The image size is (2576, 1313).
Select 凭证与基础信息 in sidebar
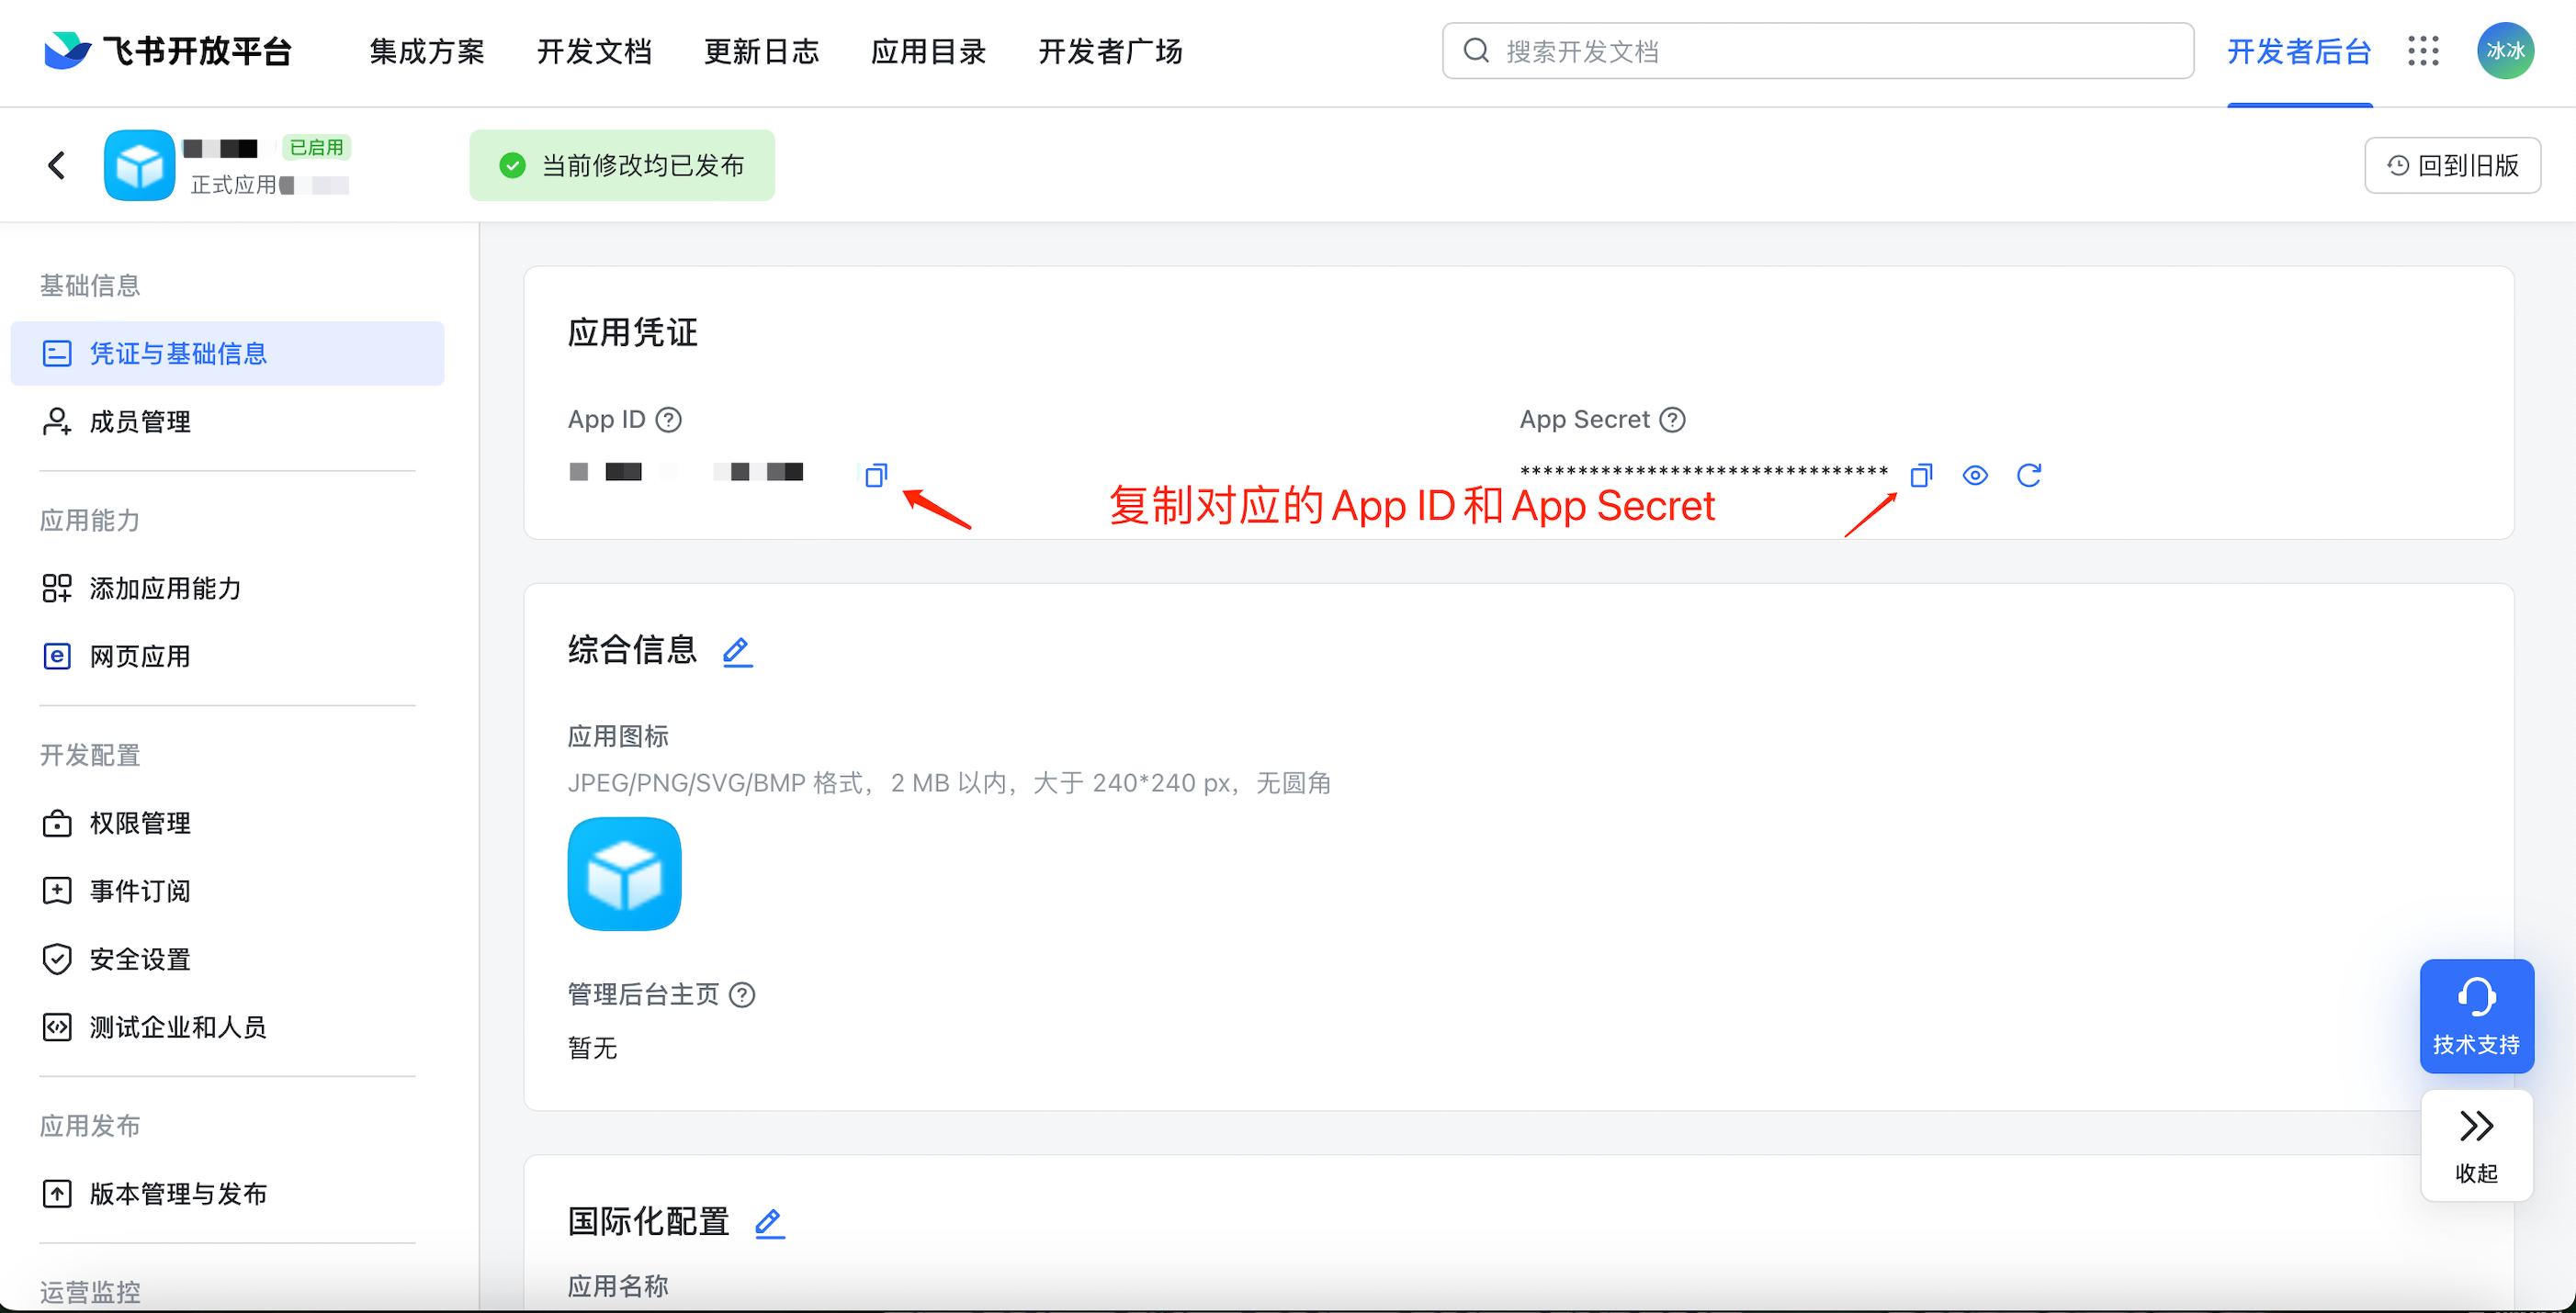click(x=227, y=353)
